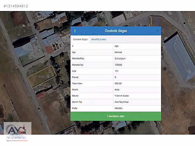Select the Mahalle No value 129840

pos(119,65)
